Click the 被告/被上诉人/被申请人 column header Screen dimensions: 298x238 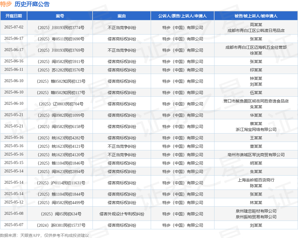point(256,16)
